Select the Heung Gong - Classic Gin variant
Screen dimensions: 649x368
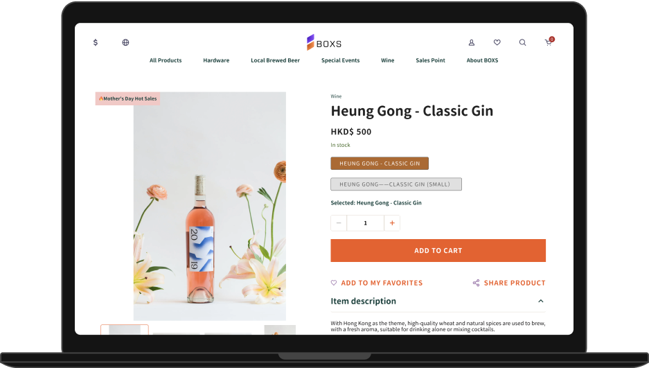(x=380, y=163)
